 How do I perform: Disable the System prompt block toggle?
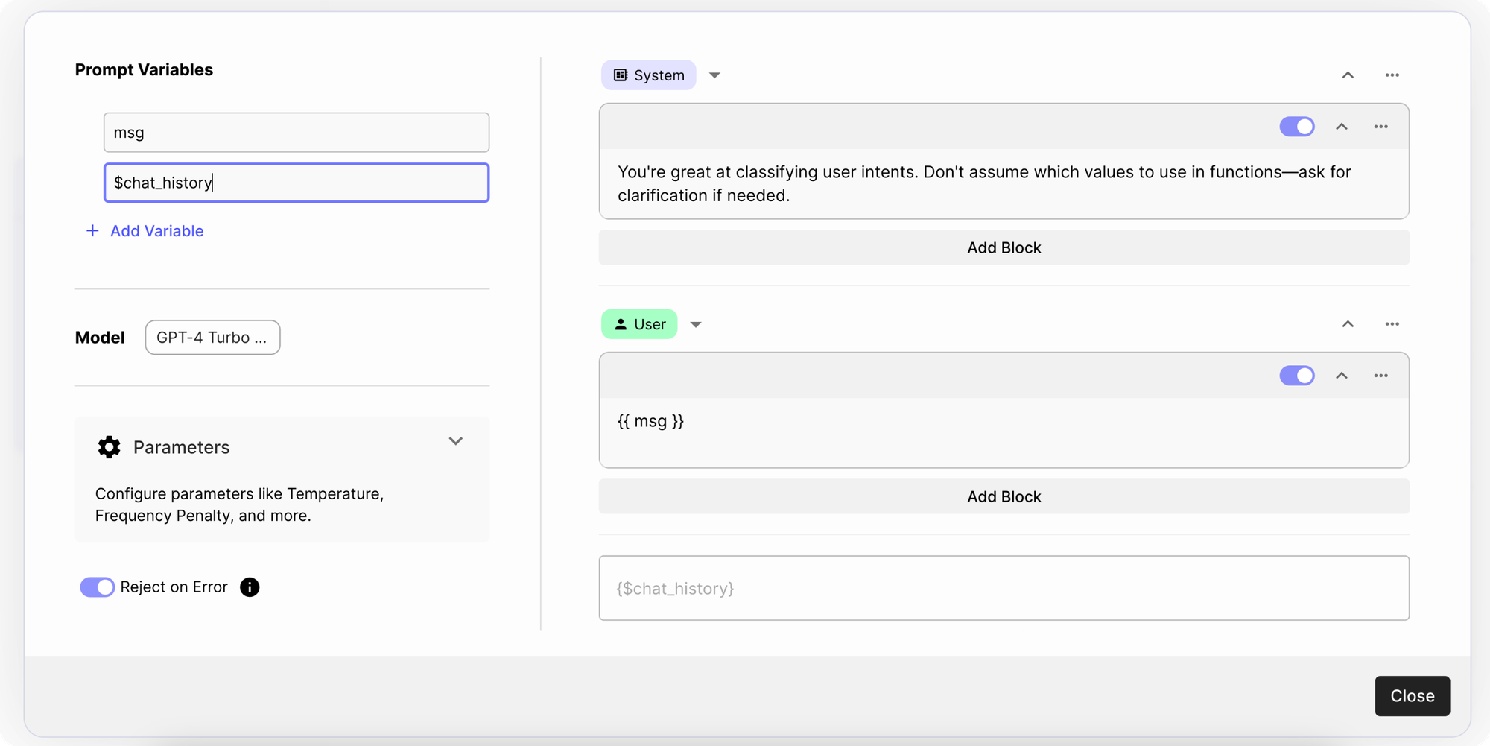tap(1297, 127)
